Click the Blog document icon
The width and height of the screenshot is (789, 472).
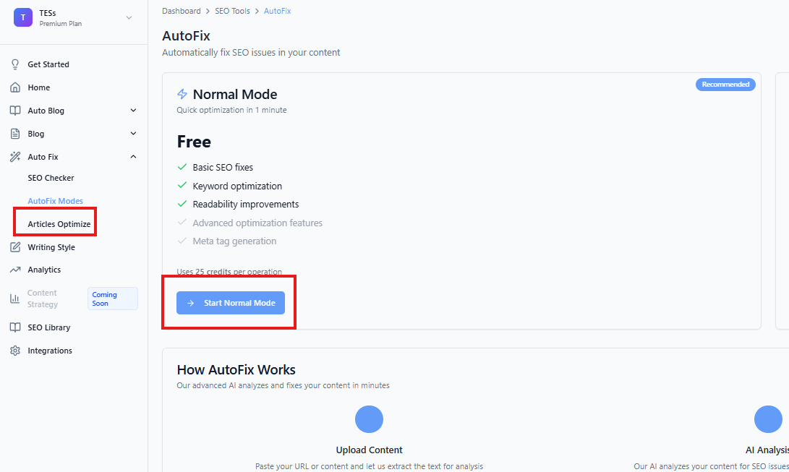(x=15, y=134)
